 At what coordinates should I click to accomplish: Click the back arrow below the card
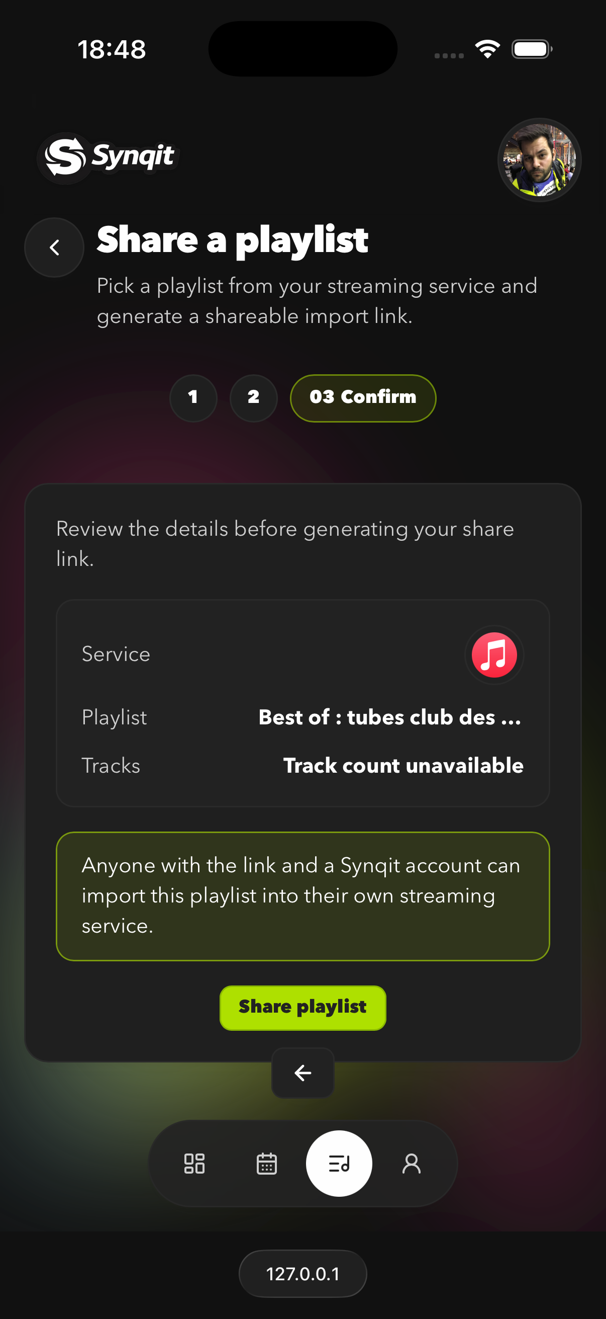point(302,1072)
